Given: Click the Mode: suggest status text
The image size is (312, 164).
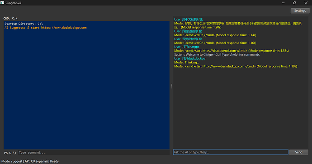Looking at the screenshot, I should pyautogui.click(x=12, y=161).
